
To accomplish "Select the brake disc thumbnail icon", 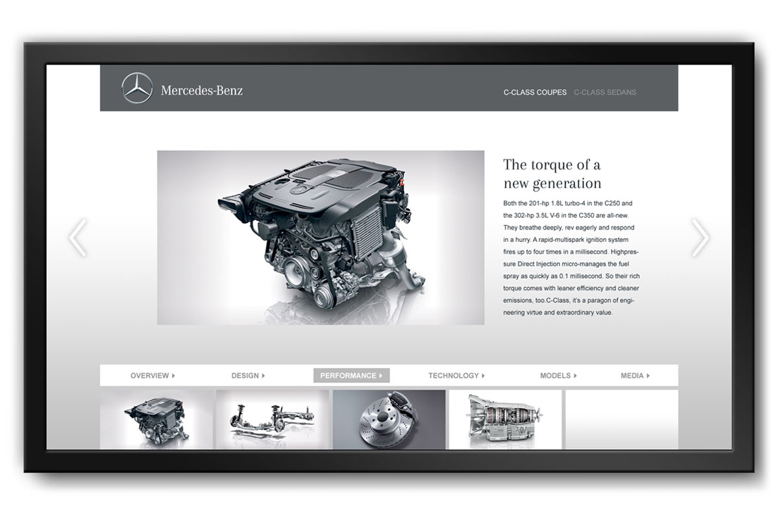I will pos(389,418).
